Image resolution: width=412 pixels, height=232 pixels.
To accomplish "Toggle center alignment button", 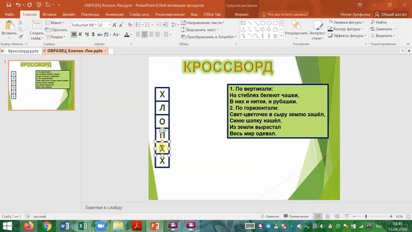I will (x=144, y=34).
